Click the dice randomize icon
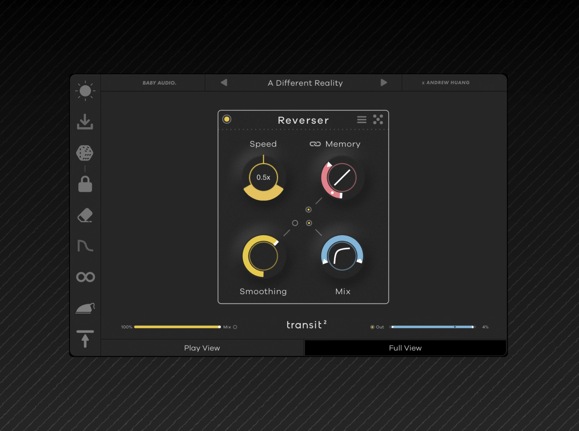 pyautogui.click(x=85, y=153)
